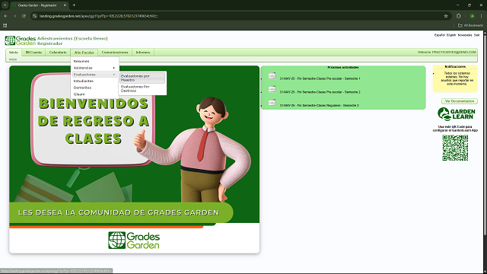Switch to the Calendario tab
This screenshot has width=487, height=274.
(58, 53)
